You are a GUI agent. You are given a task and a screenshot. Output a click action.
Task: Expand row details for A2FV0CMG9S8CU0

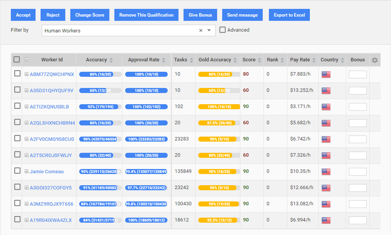(x=26, y=139)
